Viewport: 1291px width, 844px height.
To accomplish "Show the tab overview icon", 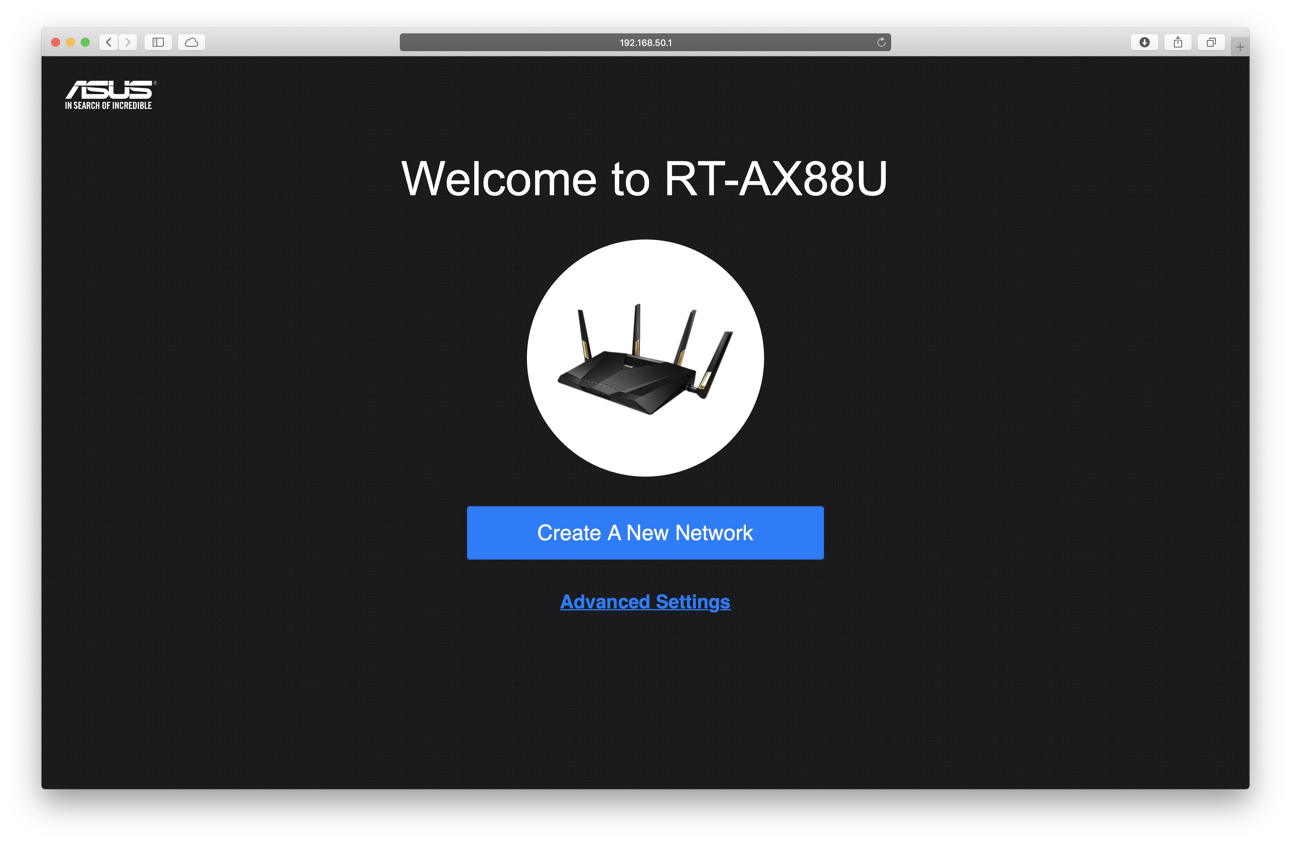I will (1211, 42).
